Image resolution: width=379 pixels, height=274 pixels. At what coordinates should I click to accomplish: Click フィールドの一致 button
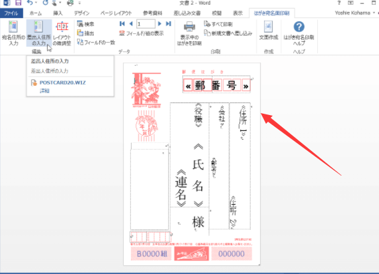96,42
